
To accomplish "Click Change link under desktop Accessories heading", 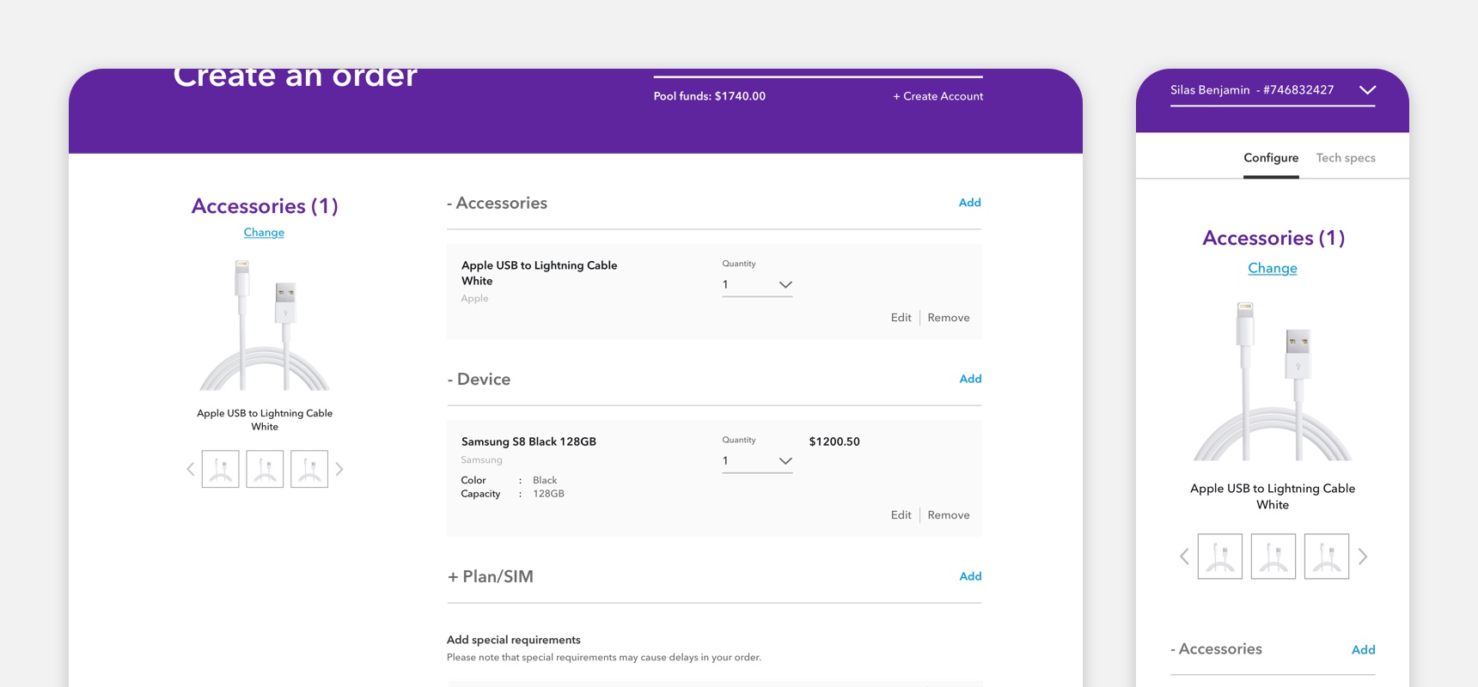I will click(264, 233).
